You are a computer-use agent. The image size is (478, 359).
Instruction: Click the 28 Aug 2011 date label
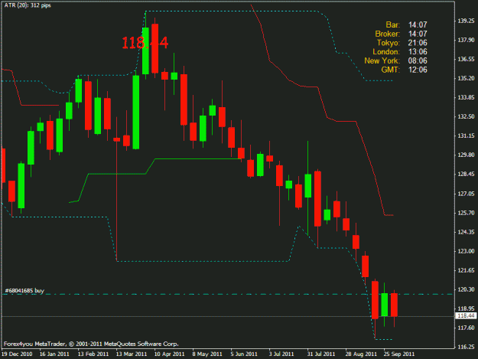coord(361,354)
